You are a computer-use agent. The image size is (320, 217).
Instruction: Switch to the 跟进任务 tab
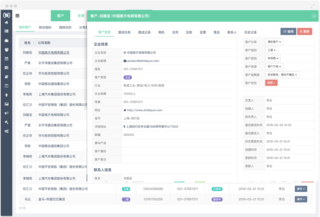click(x=124, y=32)
